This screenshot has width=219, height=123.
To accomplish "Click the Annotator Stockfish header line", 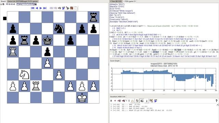I will 124,22.
